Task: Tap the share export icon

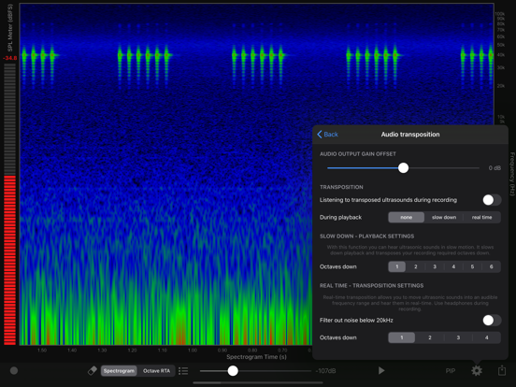Action: (502, 370)
